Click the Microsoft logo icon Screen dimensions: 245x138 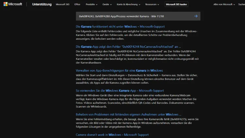[x=6, y=4]
